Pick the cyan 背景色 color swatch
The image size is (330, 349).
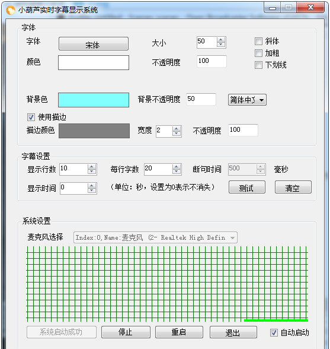click(x=94, y=100)
